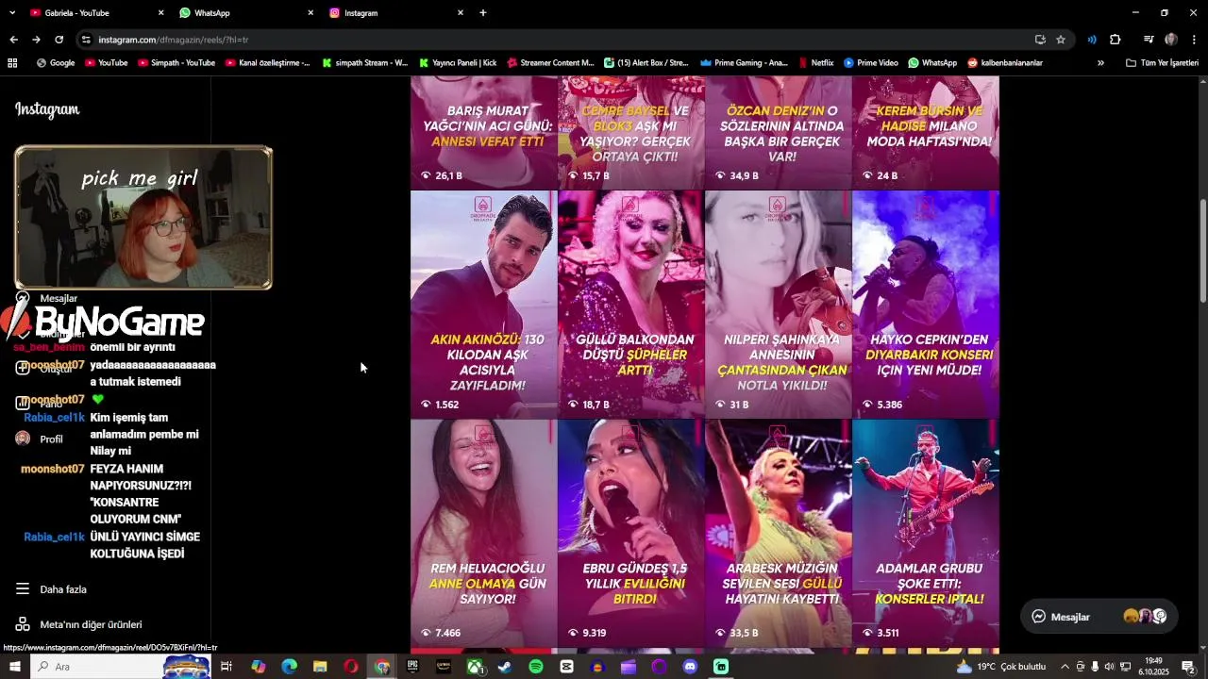Open the Ebru Gündeş evliliğini bitirdi reel

tap(630, 533)
